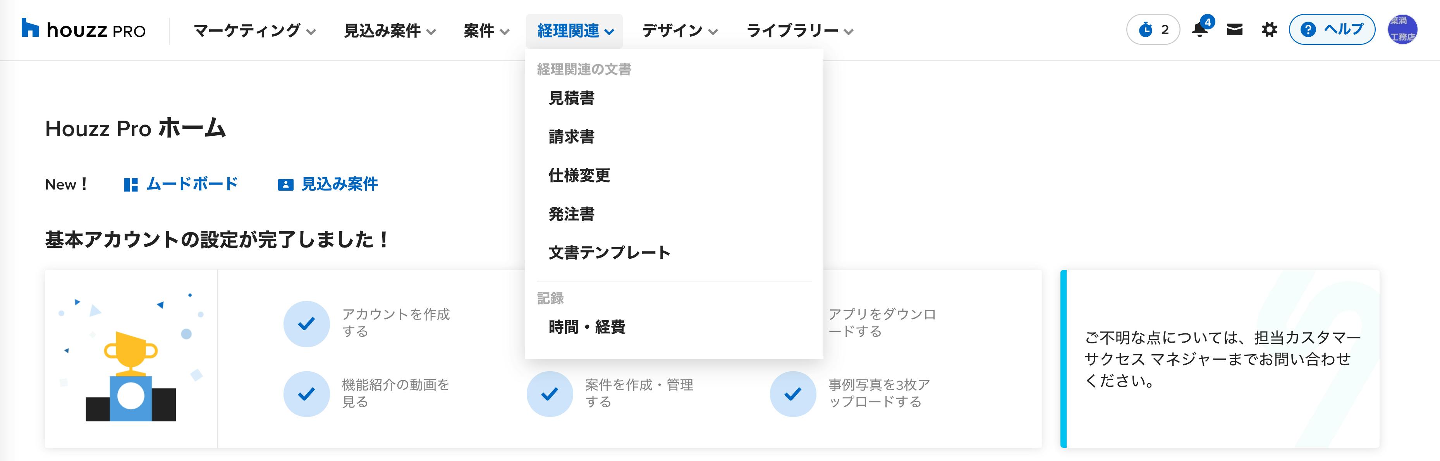Click the Houzz Pro logo
This screenshot has height=461, width=1440.
[x=83, y=29]
